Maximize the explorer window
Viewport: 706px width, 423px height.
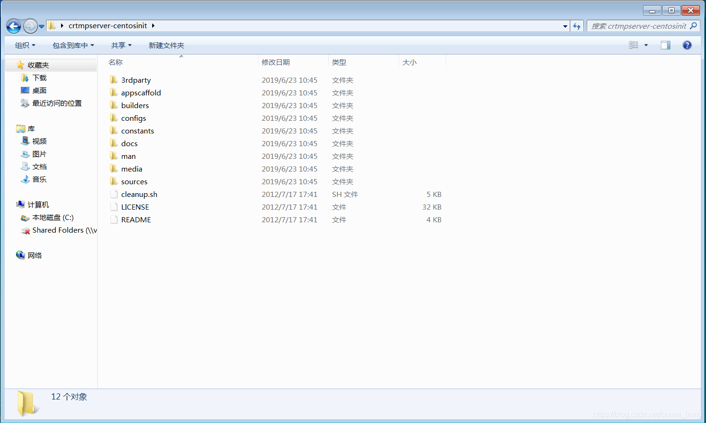pyautogui.click(x=671, y=10)
